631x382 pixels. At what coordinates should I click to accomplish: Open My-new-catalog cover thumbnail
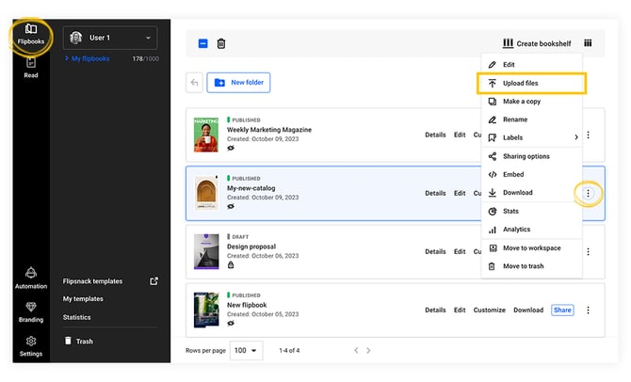(x=206, y=193)
